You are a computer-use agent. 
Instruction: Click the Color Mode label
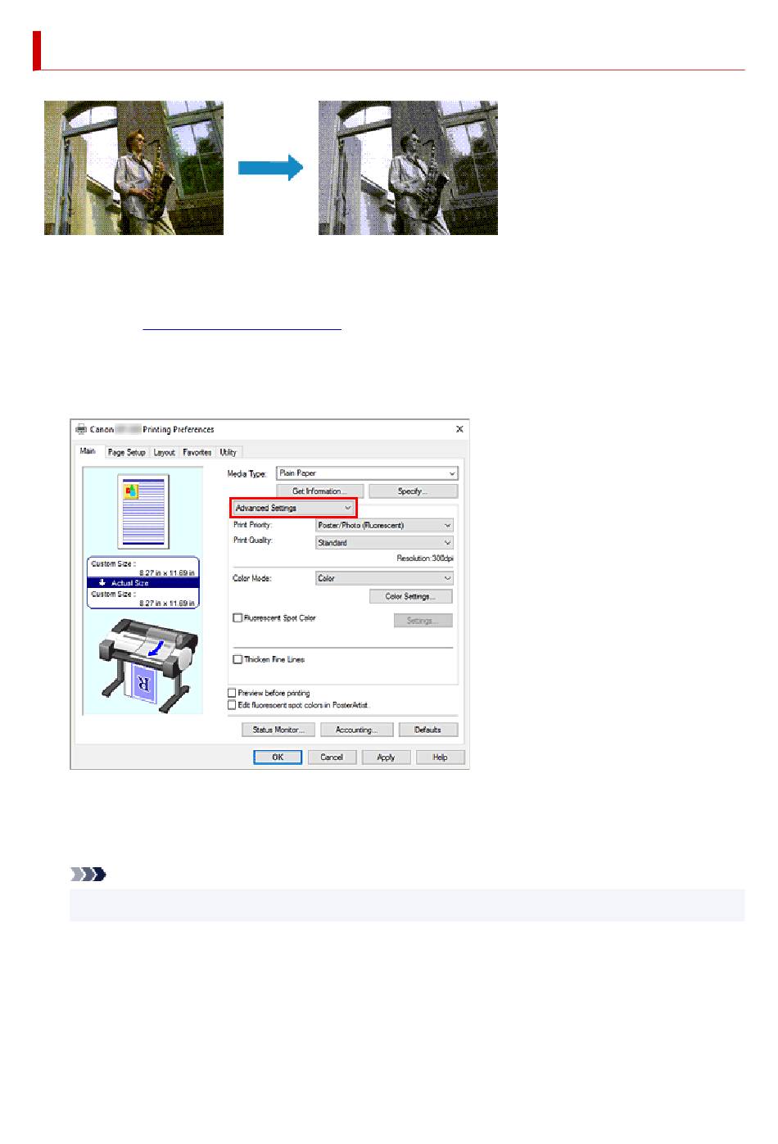coord(252,578)
